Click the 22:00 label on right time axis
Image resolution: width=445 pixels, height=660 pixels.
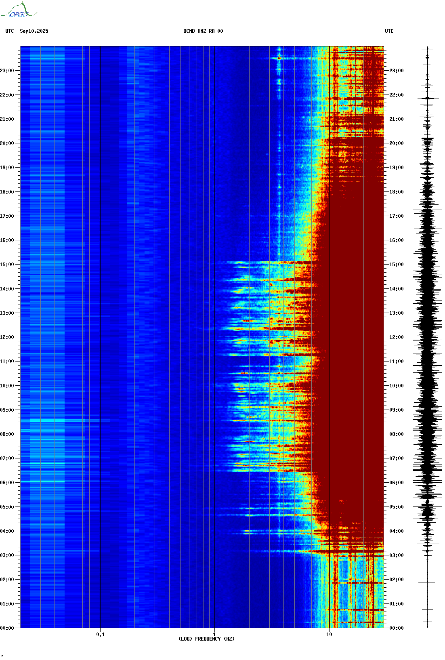[397, 95]
